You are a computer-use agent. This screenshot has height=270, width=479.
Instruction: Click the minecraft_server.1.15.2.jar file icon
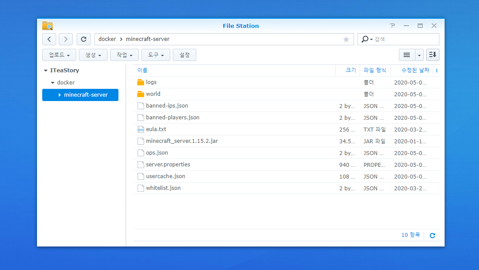(141, 141)
